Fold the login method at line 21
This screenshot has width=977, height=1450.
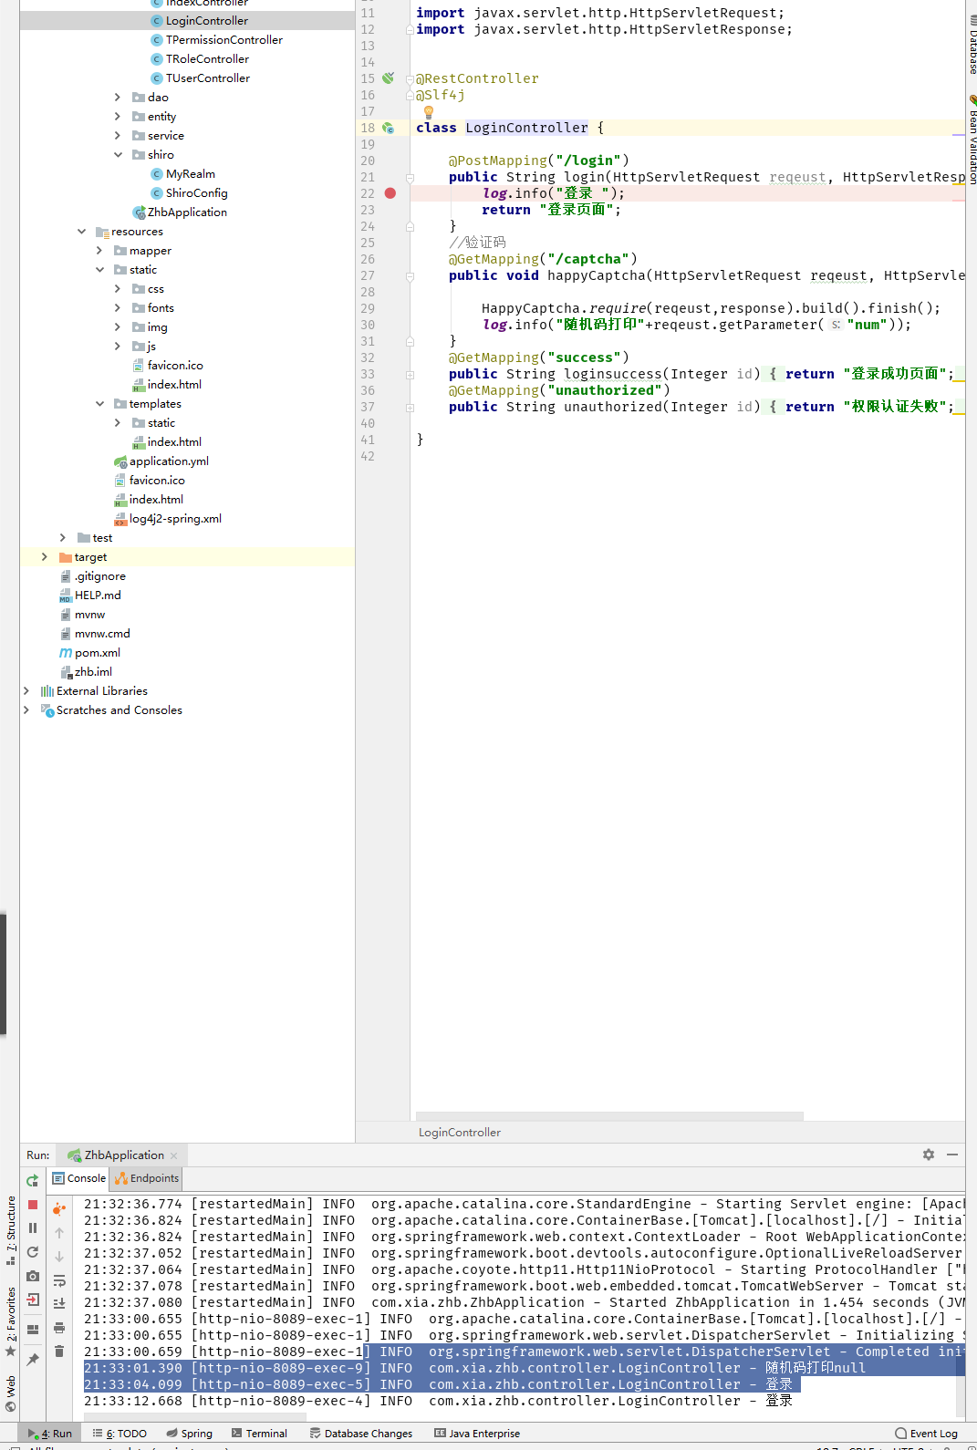[410, 177]
